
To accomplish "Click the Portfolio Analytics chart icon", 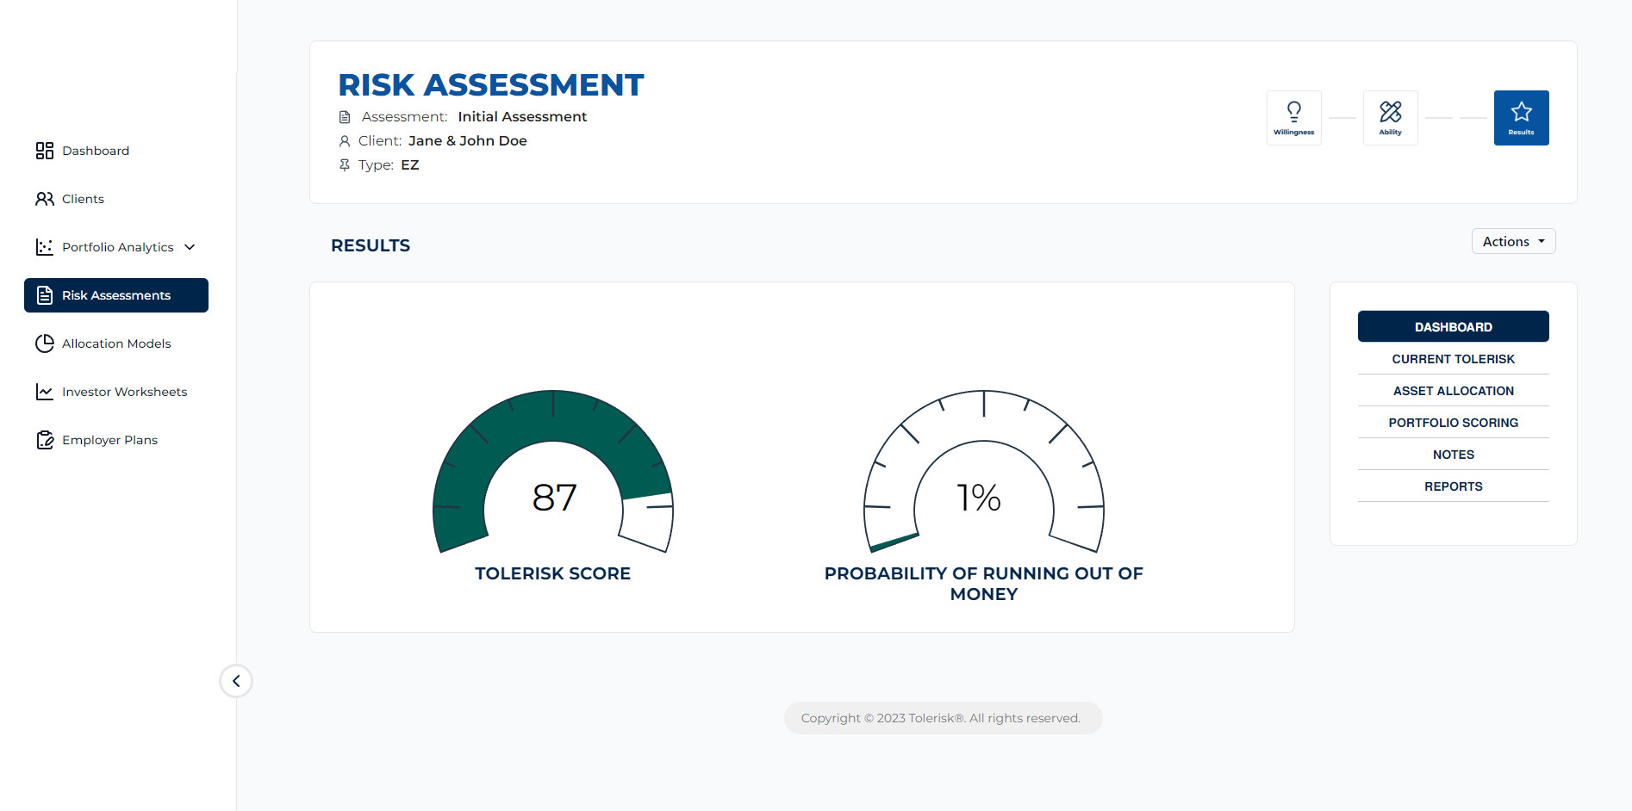I will 45,247.
